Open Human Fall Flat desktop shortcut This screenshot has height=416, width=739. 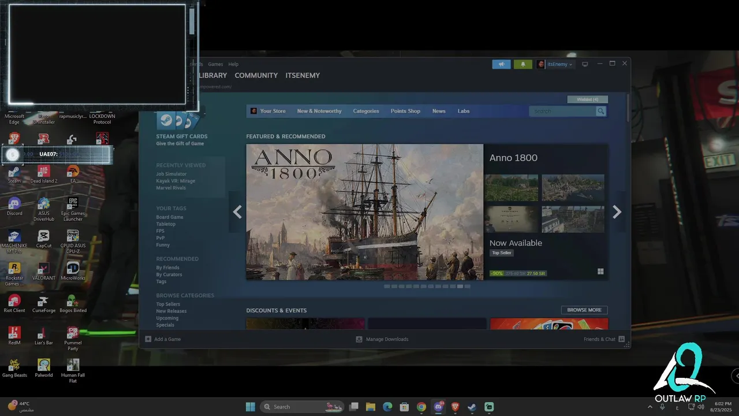(73, 371)
